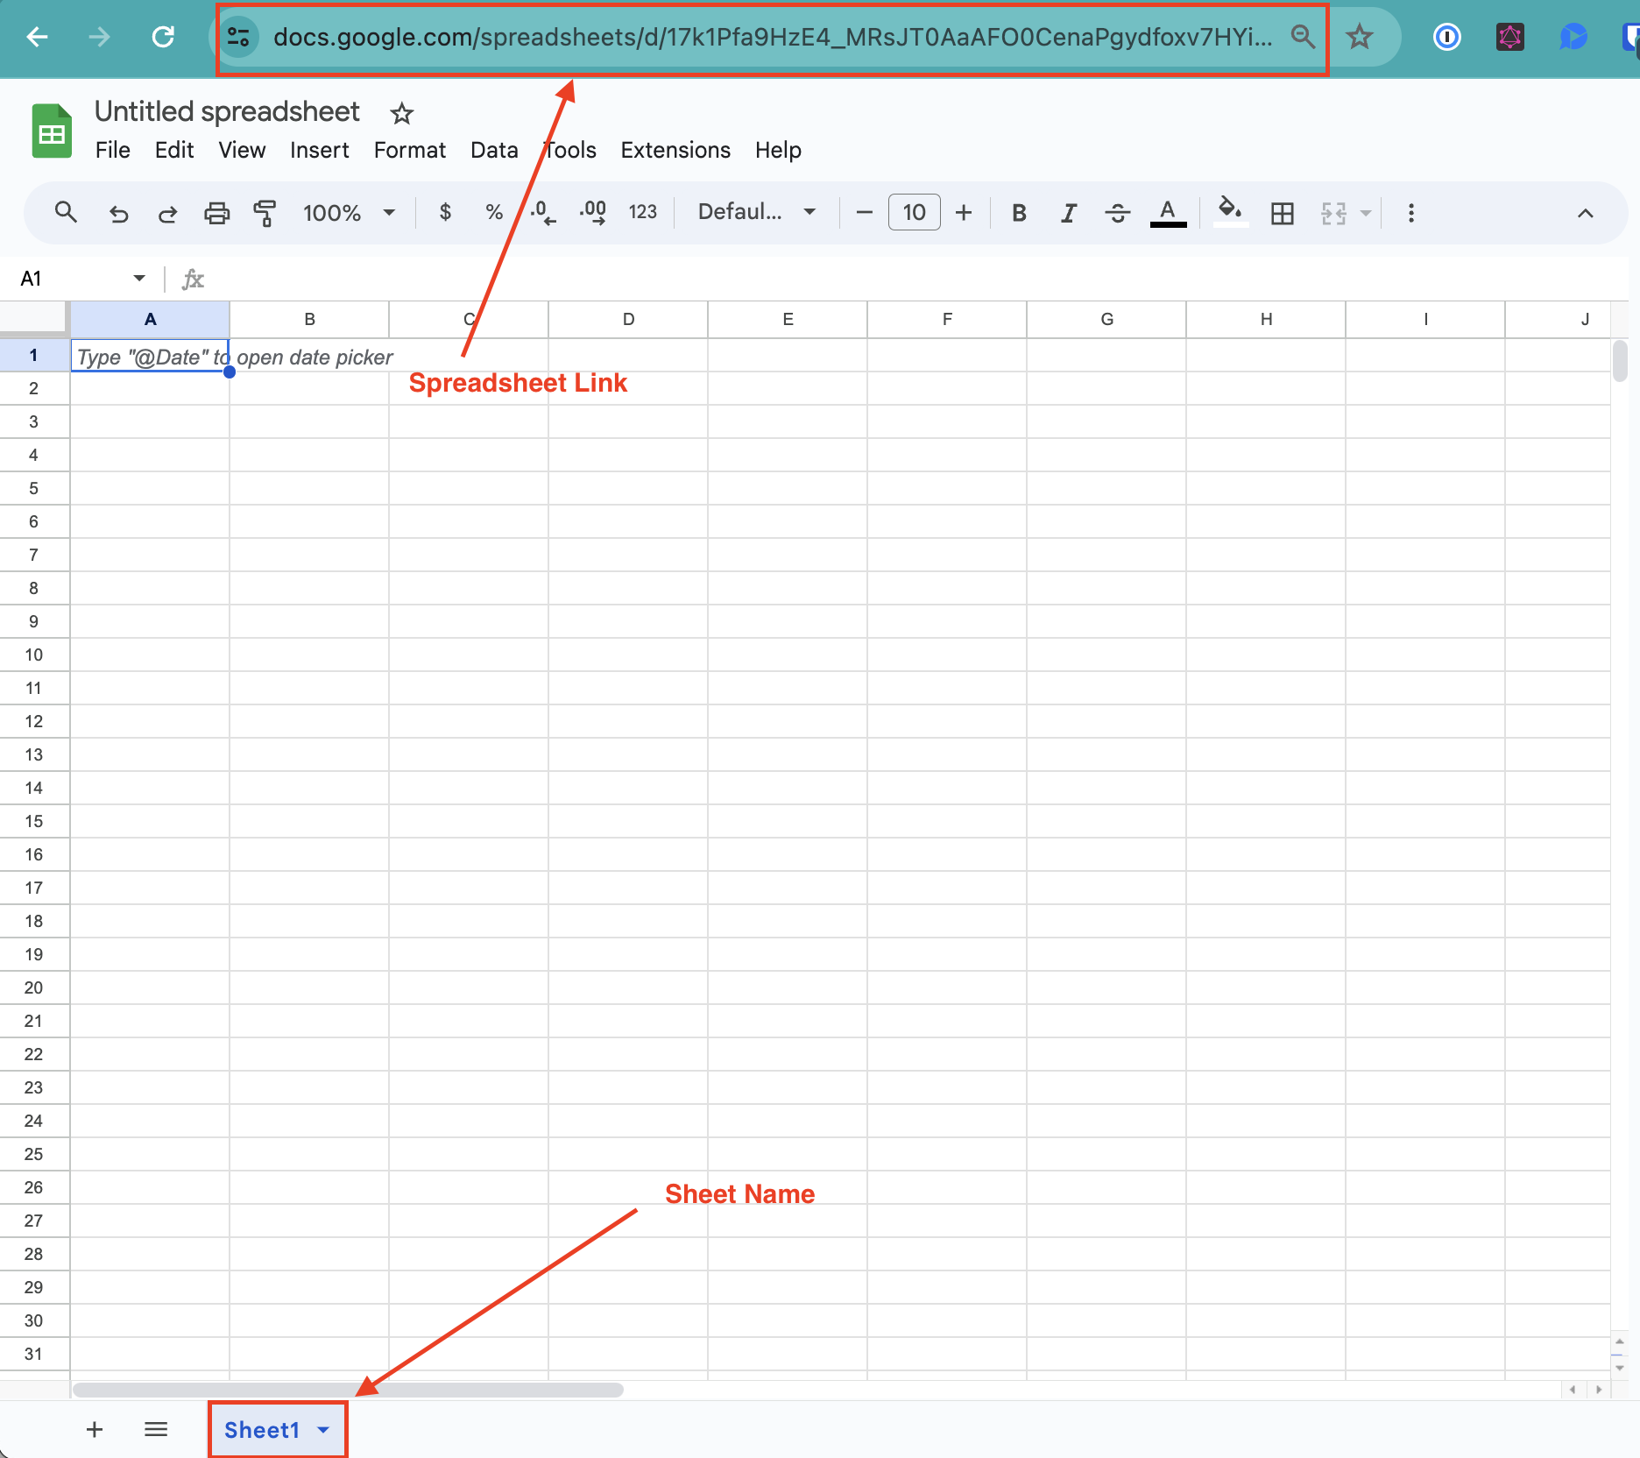Toggle bold formatting
This screenshot has height=1458, width=1640.
tap(1019, 213)
